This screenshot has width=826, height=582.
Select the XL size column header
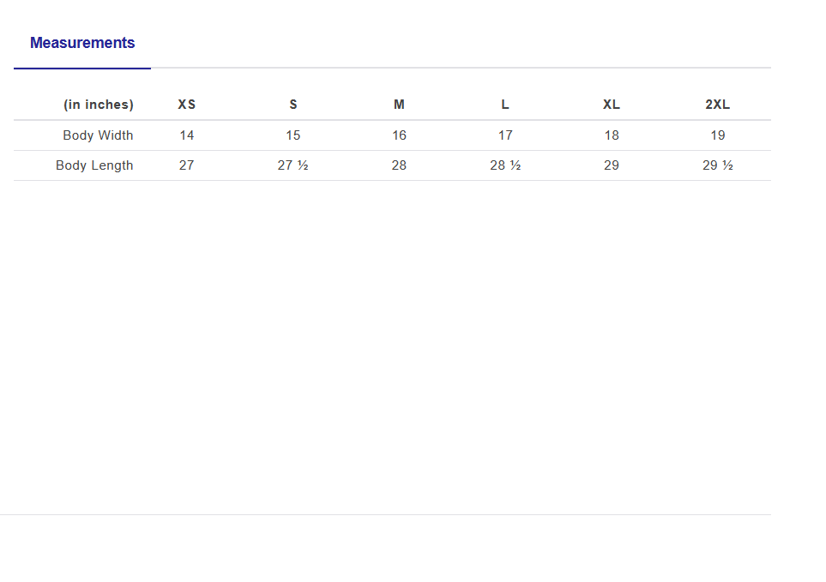point(612,105)
